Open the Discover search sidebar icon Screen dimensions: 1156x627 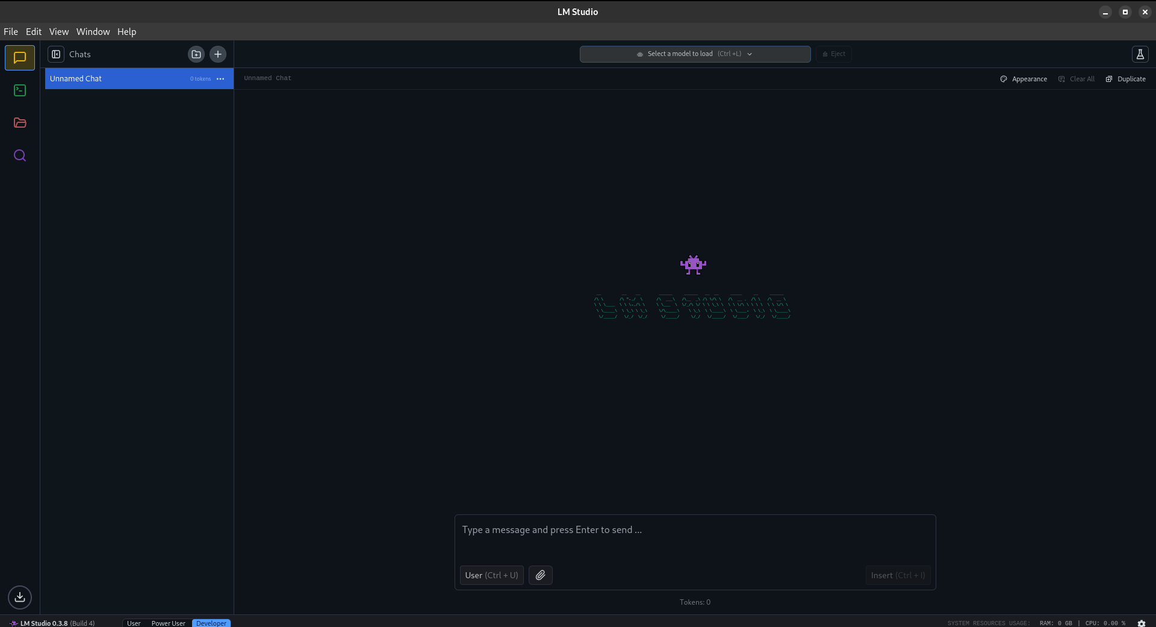pos(20,155)
